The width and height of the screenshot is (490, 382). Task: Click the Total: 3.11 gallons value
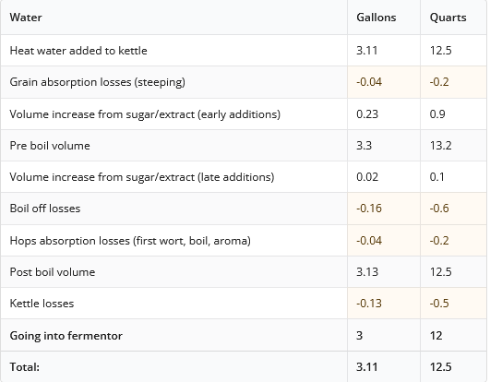coord(367,366)
